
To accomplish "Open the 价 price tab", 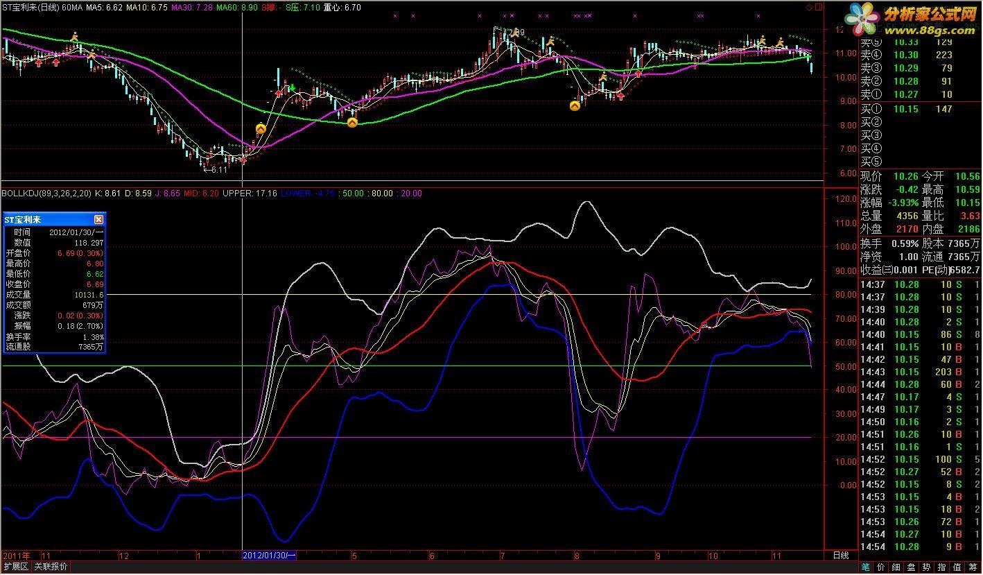I will pos(881,567).
